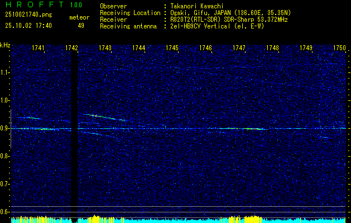Click the yellow signal burst below 1747
This screenshot has width=351, height=223.
[x=253, y=219]
